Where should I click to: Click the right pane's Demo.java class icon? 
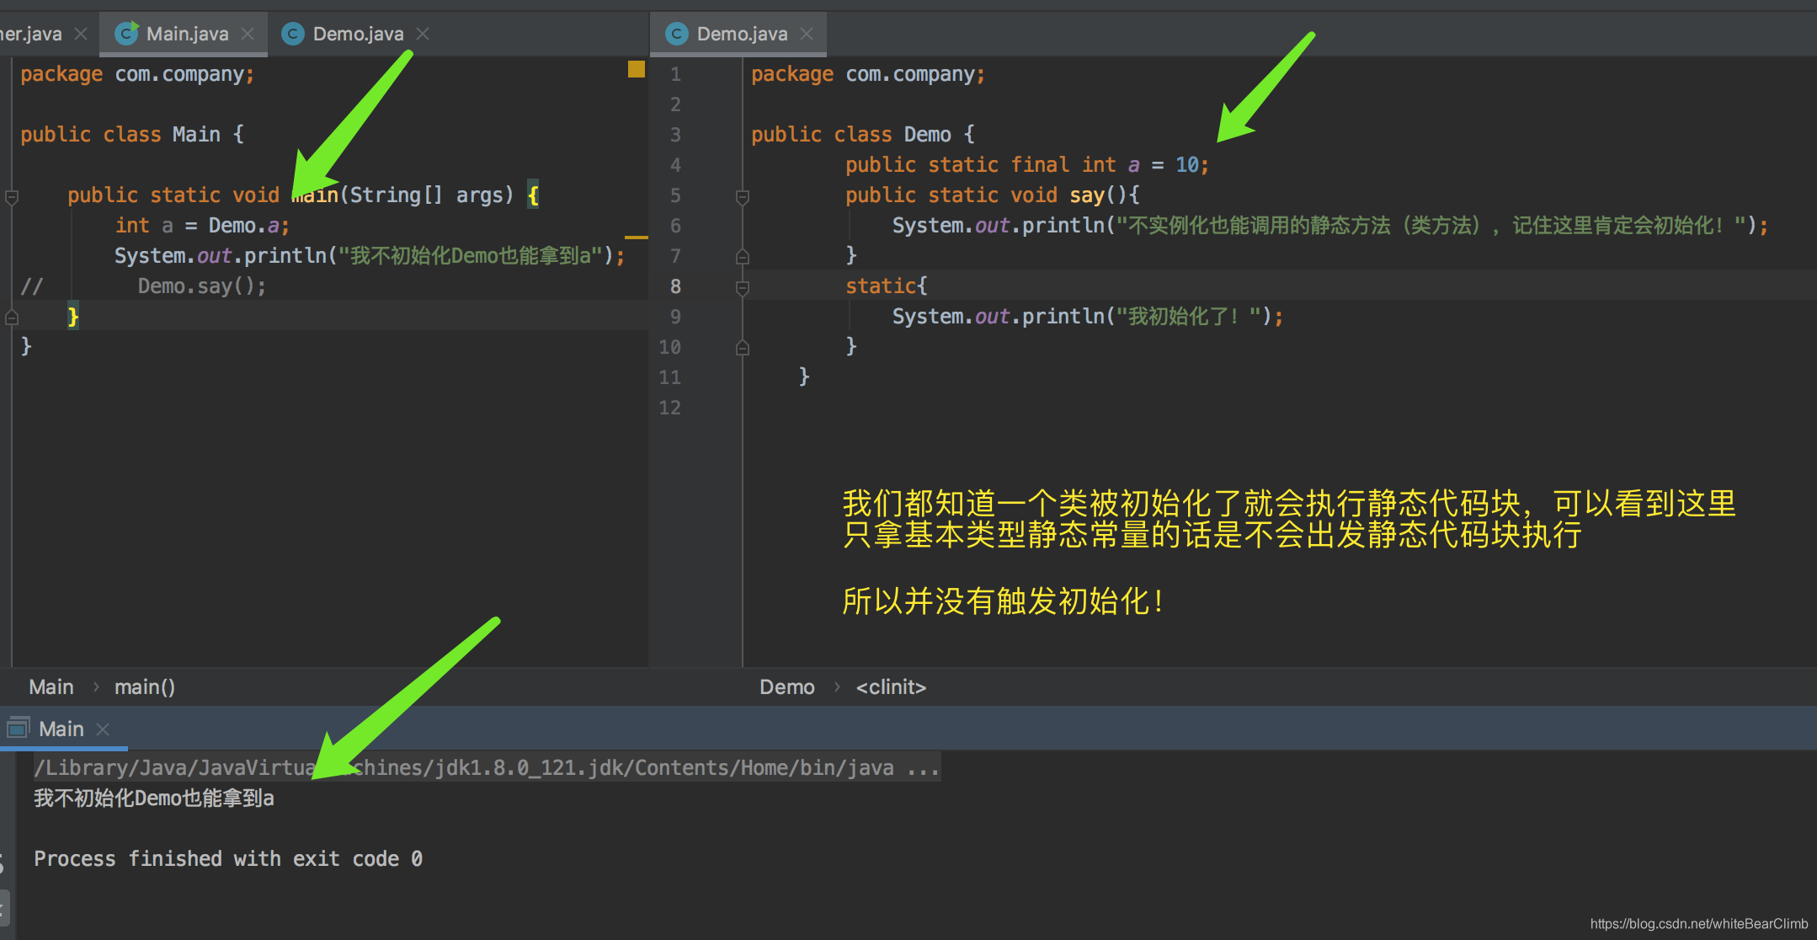[676, 34]
